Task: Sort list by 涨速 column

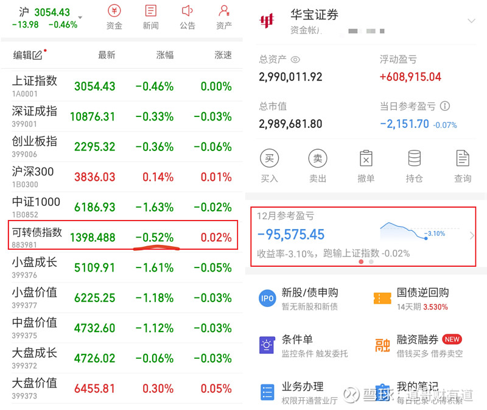Action: tap(223, 55)
